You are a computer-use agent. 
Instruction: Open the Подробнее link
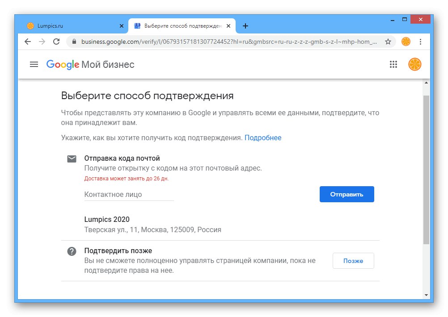pos(263,138)
